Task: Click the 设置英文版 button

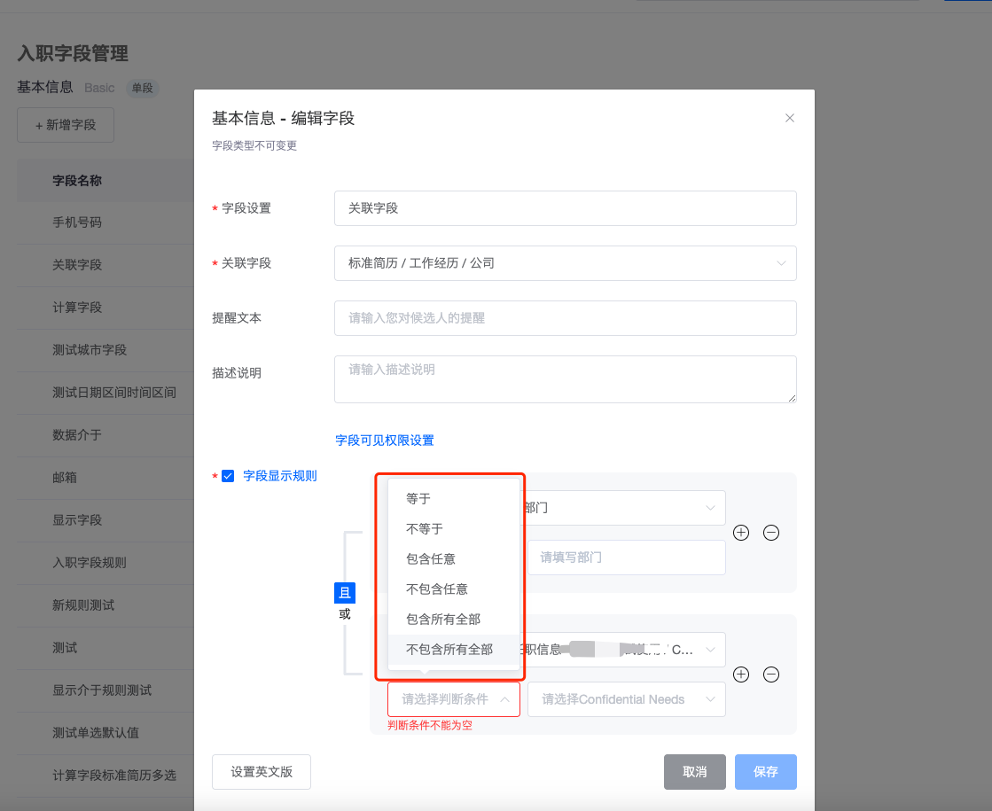Action: (262, 772)
